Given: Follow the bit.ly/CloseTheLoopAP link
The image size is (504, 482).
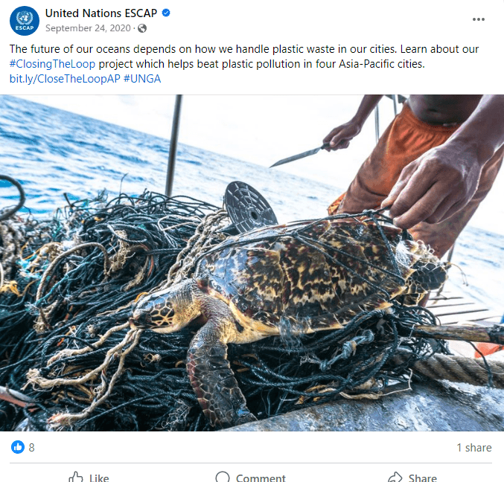Looking at the screenshot, I should coord(65,79).
